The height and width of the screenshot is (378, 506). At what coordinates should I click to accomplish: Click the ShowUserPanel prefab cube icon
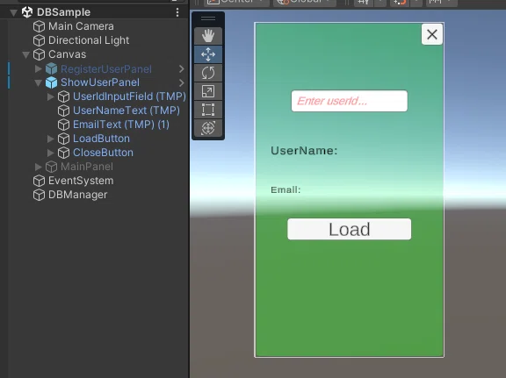click(51, 82)
